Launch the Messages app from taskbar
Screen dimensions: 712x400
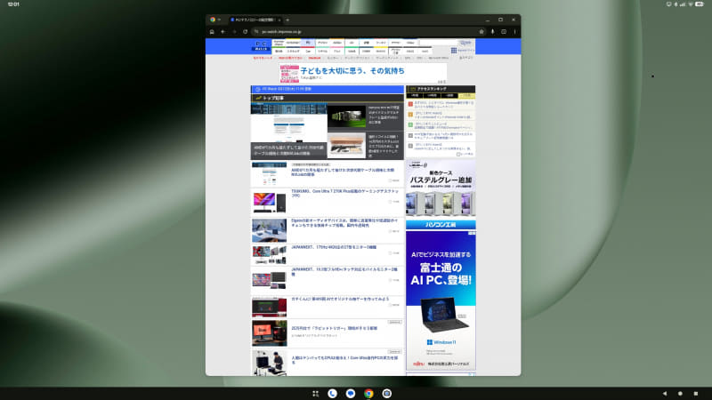351,394
